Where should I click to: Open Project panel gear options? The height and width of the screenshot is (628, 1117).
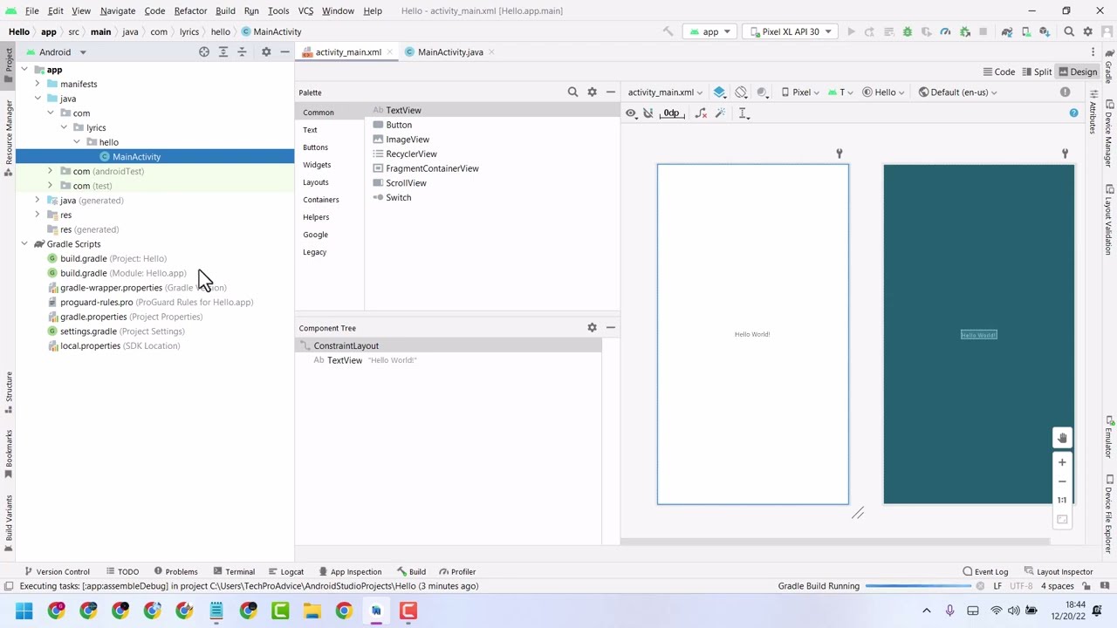click(266, 52)
